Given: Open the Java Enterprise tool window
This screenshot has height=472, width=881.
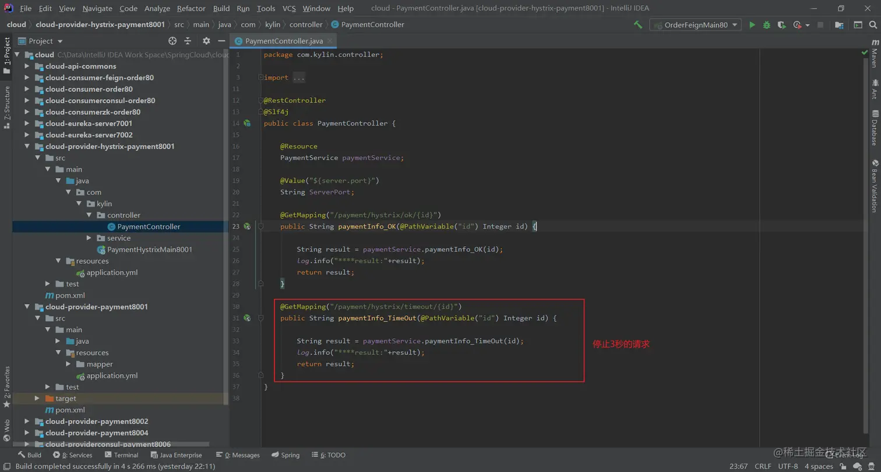Looking at the screenshot, I should point(176,455).
